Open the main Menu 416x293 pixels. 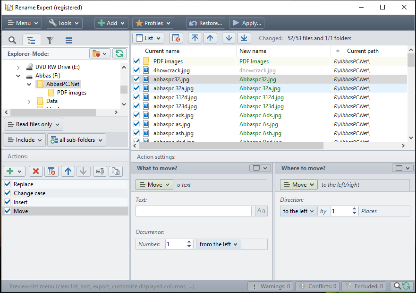click(23, 23)
